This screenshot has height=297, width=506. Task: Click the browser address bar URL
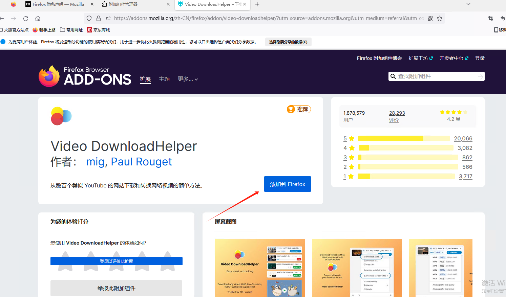pos(269,18)
